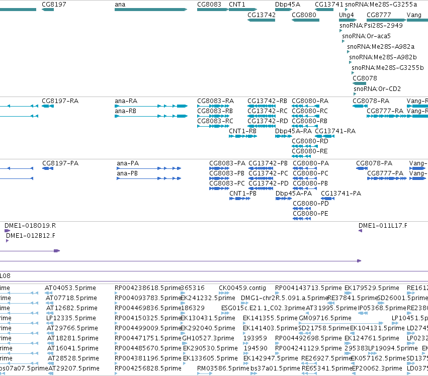Select the RE26927.5prime EST label
Screen dimensions: 428x376
pyautogui.click(x=326, y=358)
